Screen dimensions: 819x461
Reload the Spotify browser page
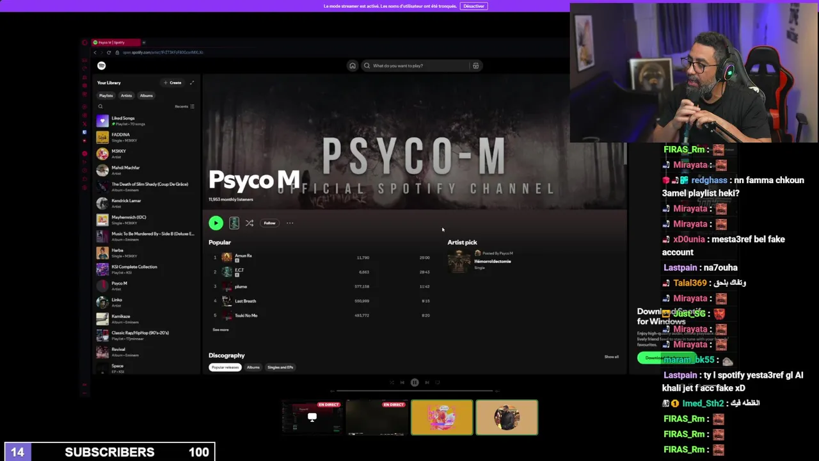(x=109, y=53)
